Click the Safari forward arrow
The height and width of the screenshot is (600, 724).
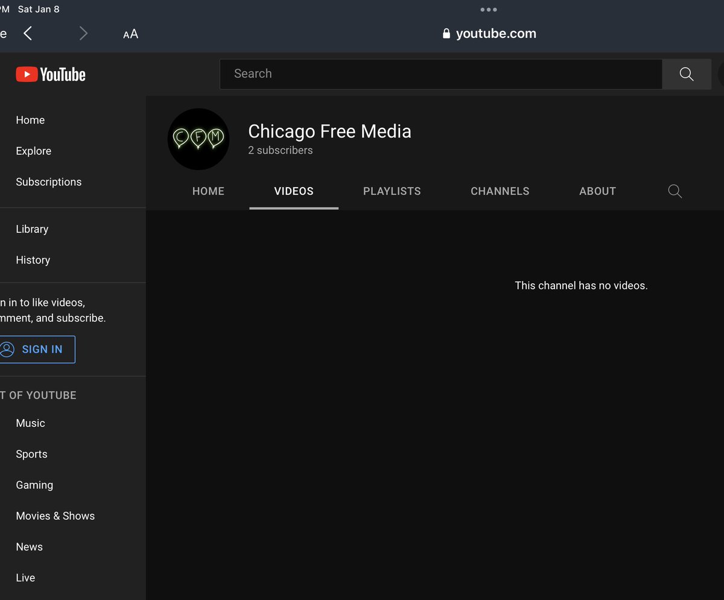83,34
